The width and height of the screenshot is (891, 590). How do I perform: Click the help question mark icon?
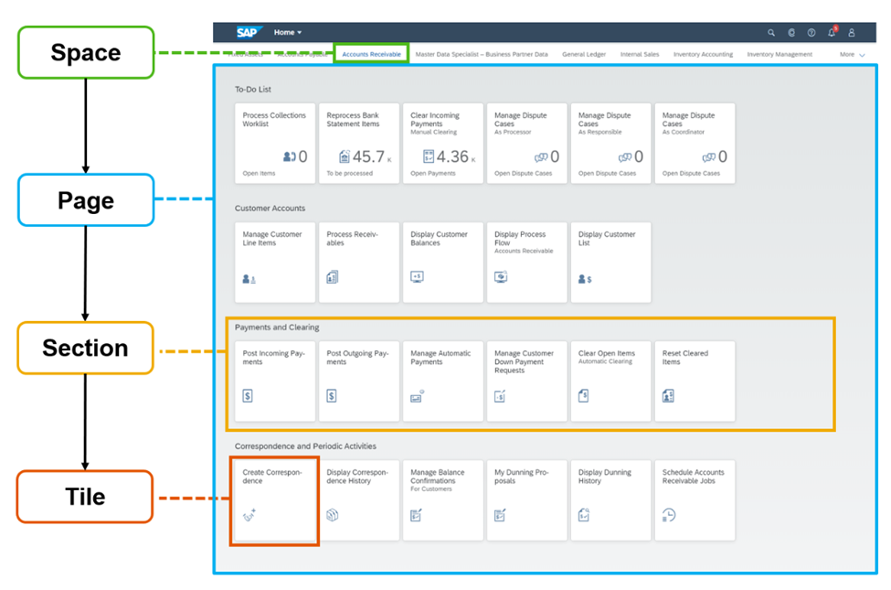coord(811,33)
